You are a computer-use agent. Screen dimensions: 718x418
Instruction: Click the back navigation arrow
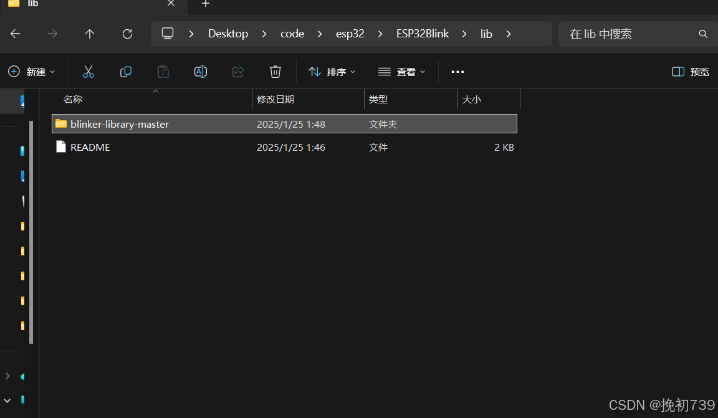[15, 34]
